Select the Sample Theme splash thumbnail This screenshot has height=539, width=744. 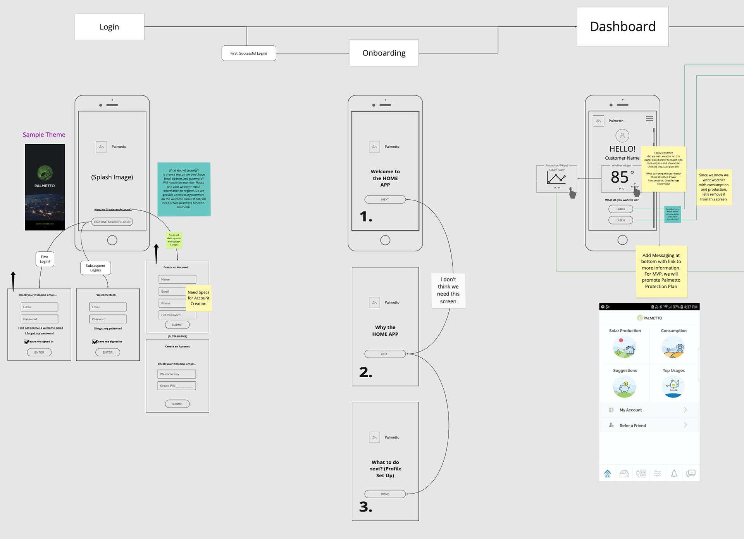pos(45,187)
